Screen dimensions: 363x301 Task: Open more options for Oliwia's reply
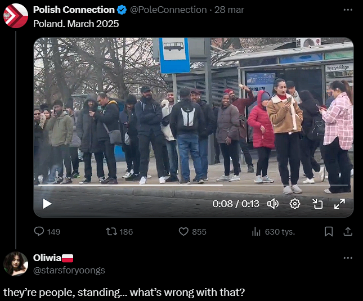(x=348, y=258)
